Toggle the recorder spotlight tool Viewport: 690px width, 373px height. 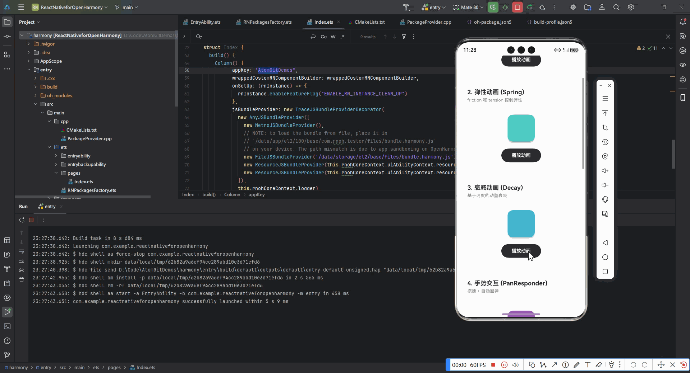[611, 365]
